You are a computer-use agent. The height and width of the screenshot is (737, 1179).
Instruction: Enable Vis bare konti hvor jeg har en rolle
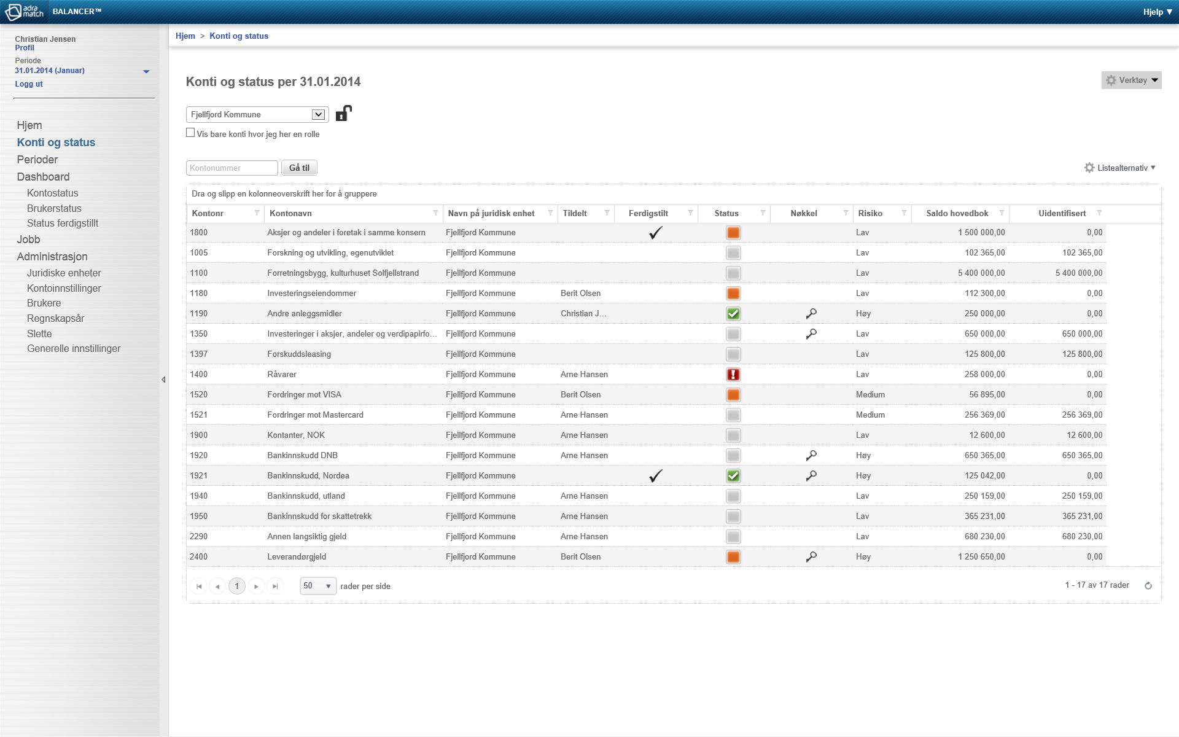pos(190,133)
